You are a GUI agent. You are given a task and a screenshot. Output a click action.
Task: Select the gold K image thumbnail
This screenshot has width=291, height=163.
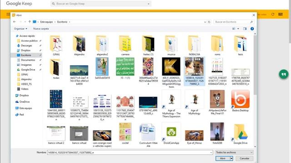(x=171, y=67)
